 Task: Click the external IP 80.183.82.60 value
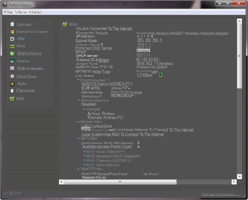tap(148, 60)
